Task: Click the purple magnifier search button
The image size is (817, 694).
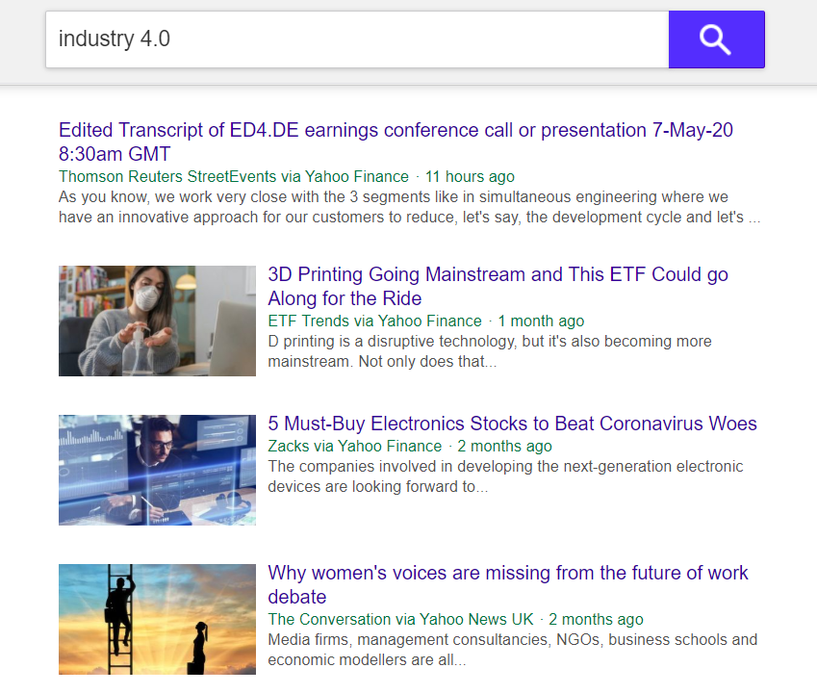Action: [716, 39]
